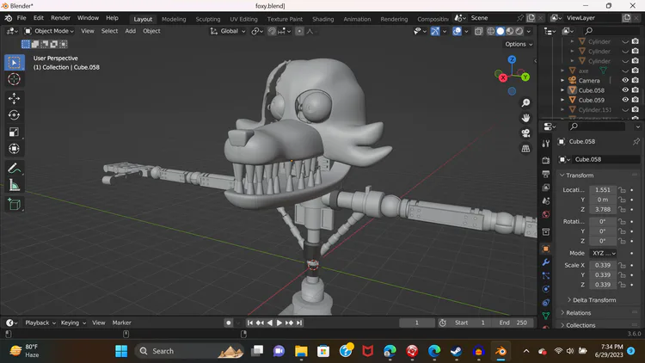This screenshot has height=363, width=645.
Task: Select the Add Cube tool
Action: click(x=15, y=205)
